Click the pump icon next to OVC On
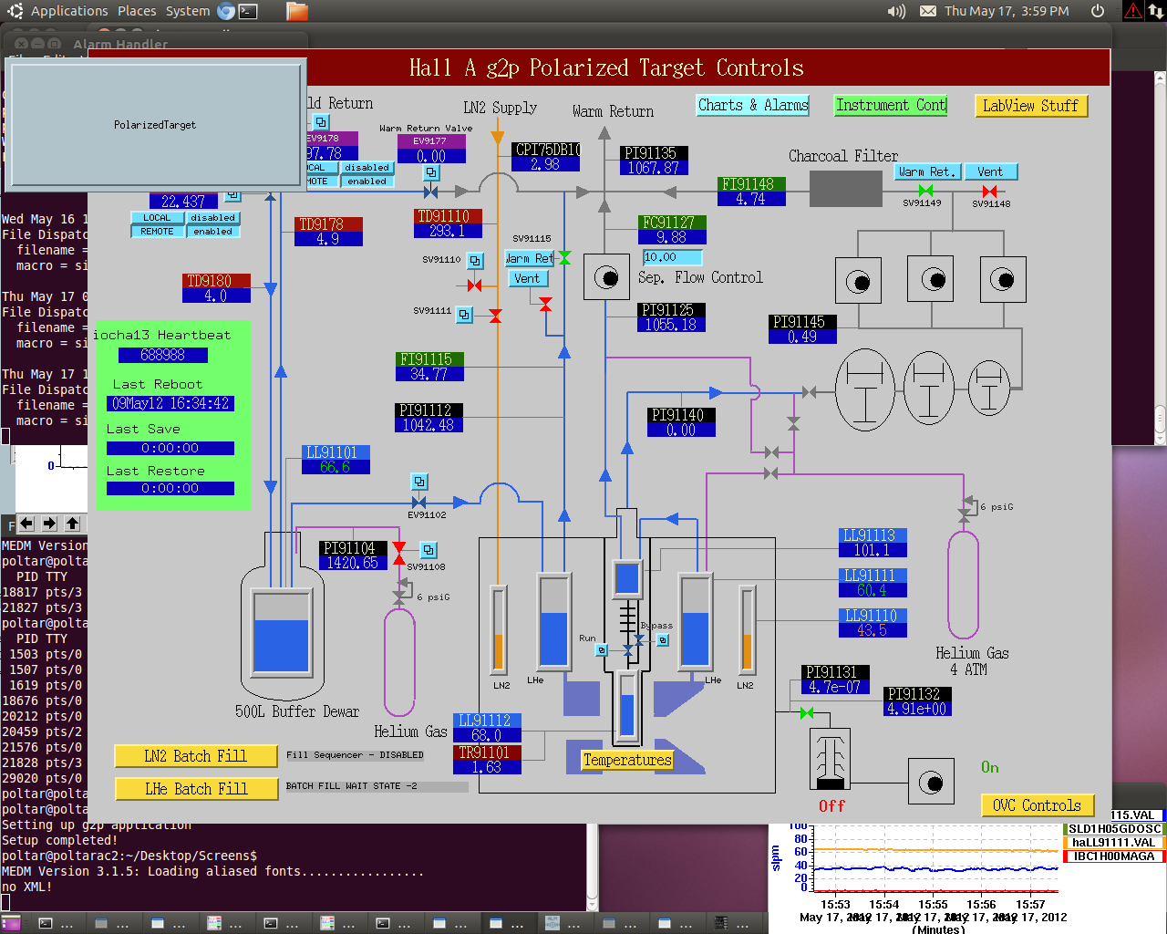Screen dimensions: 1167x934 [931, 782]
